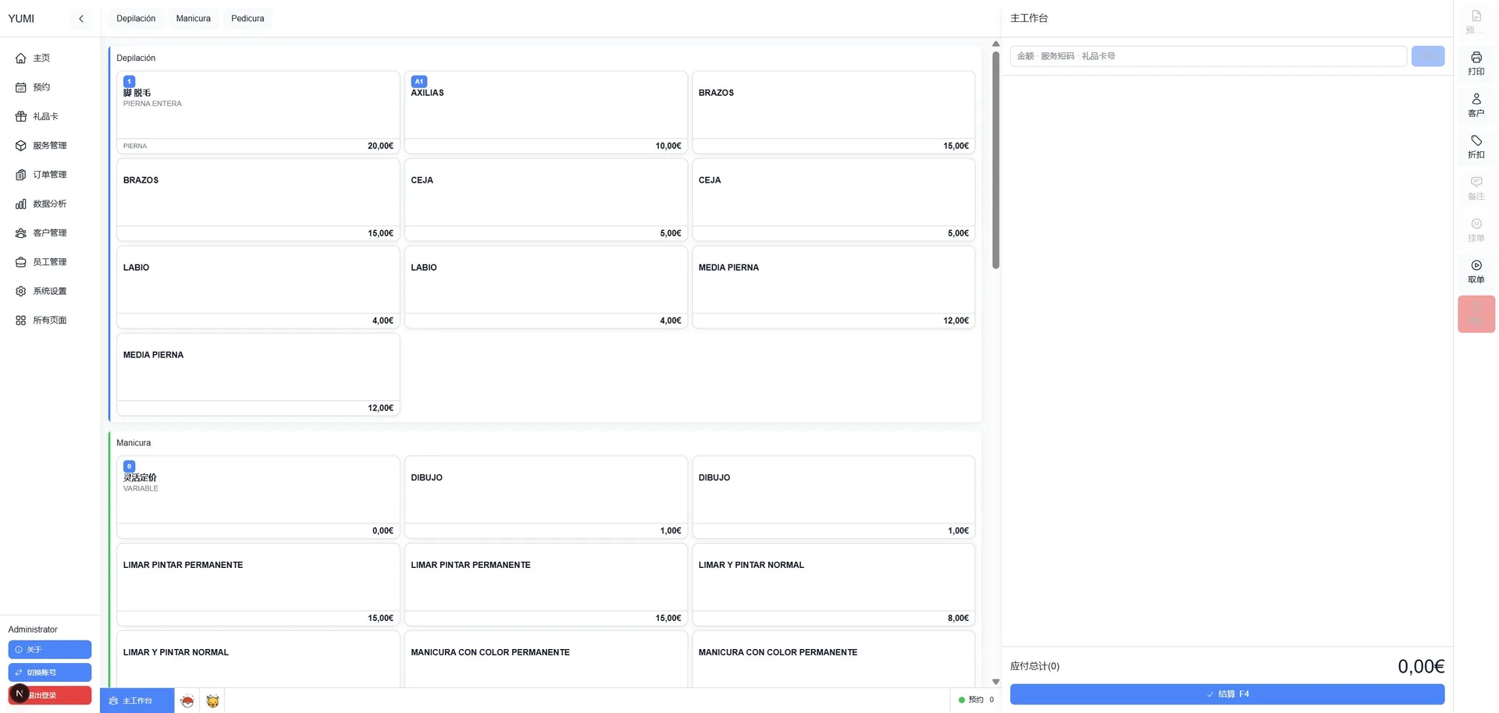Screen dimensions: 1499x713
Task: Open 系统设置 system settings in sidebar
Action: click(50, 291)
